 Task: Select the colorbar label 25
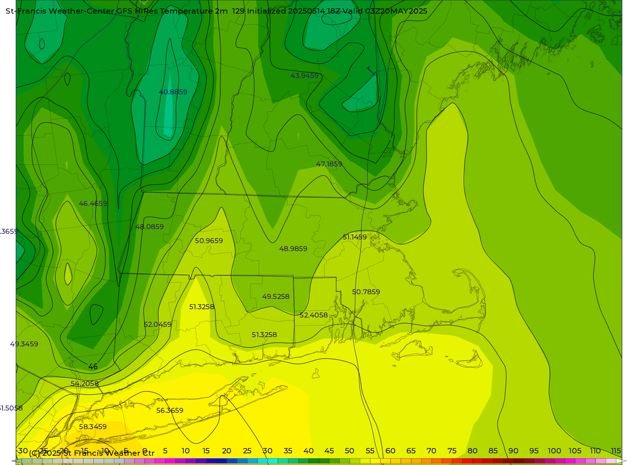[x=247, y=451]
